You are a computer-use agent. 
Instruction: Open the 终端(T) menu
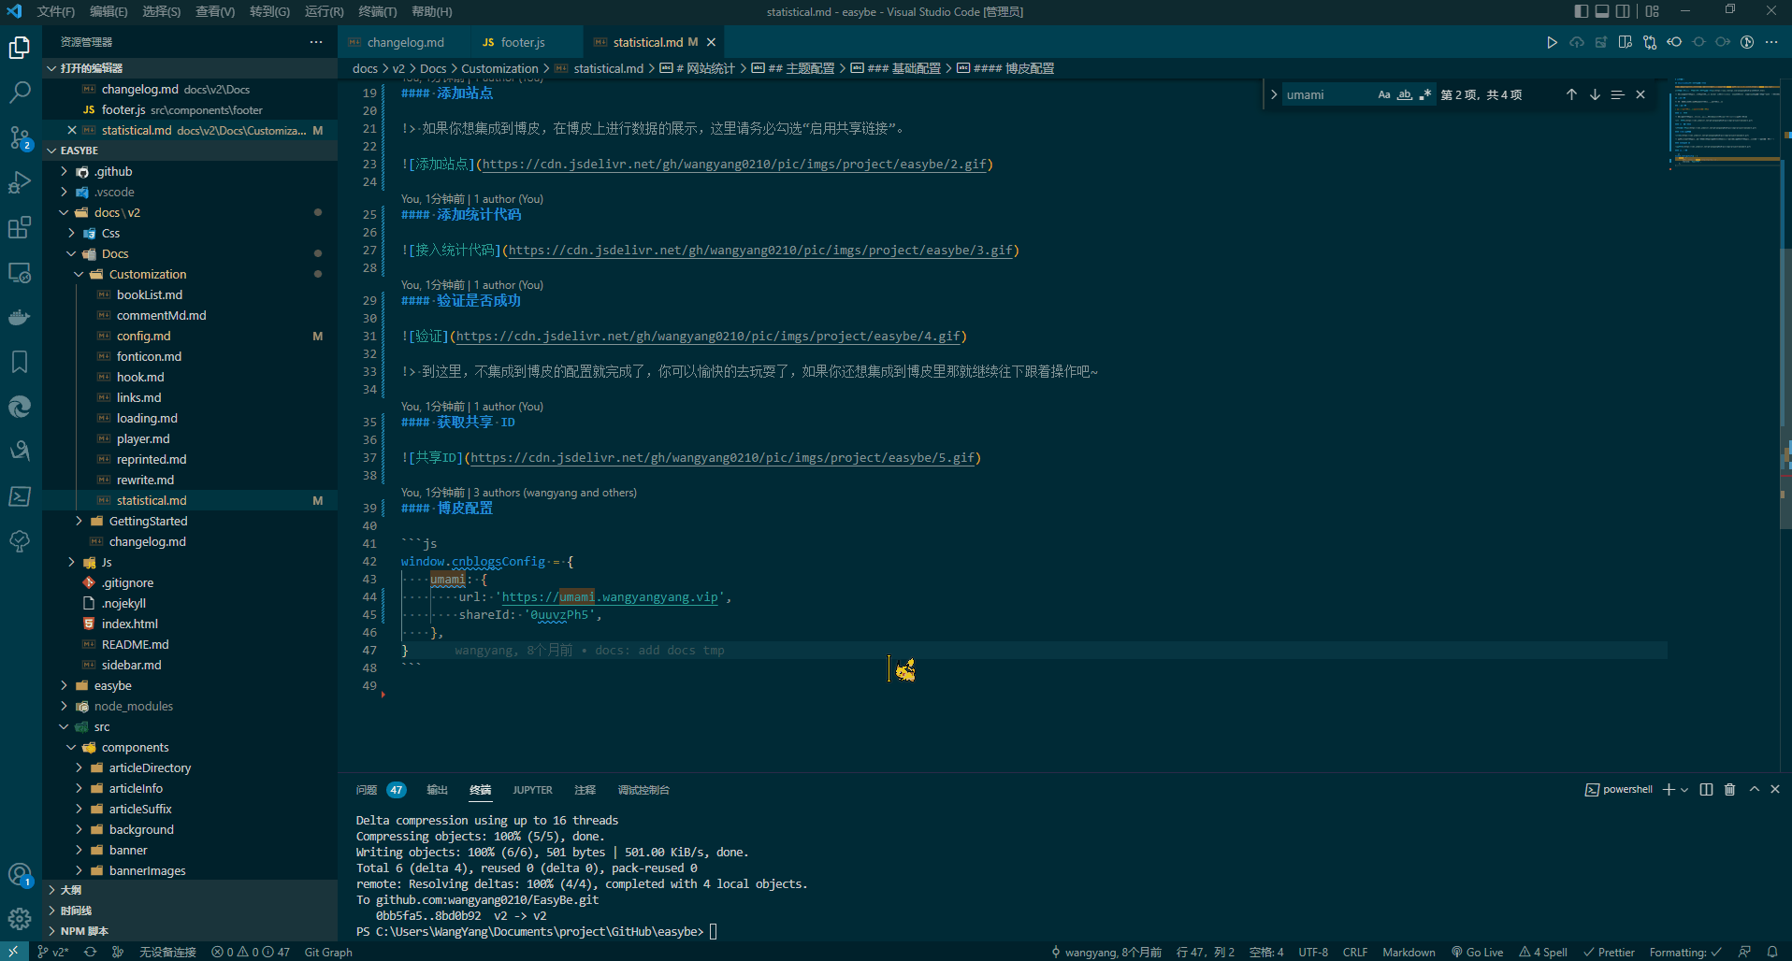click(378, 11)
